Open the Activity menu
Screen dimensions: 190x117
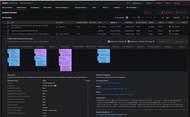tap(159, 3)
